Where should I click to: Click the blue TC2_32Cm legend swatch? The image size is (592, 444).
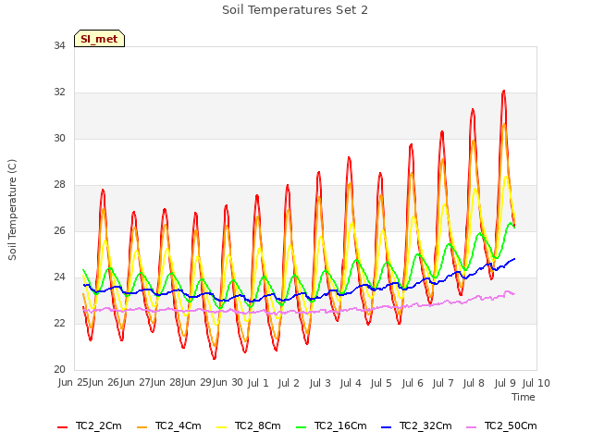(387, 427)
